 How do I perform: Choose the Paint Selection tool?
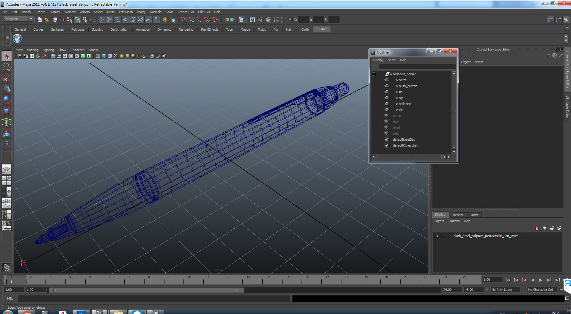7,78
